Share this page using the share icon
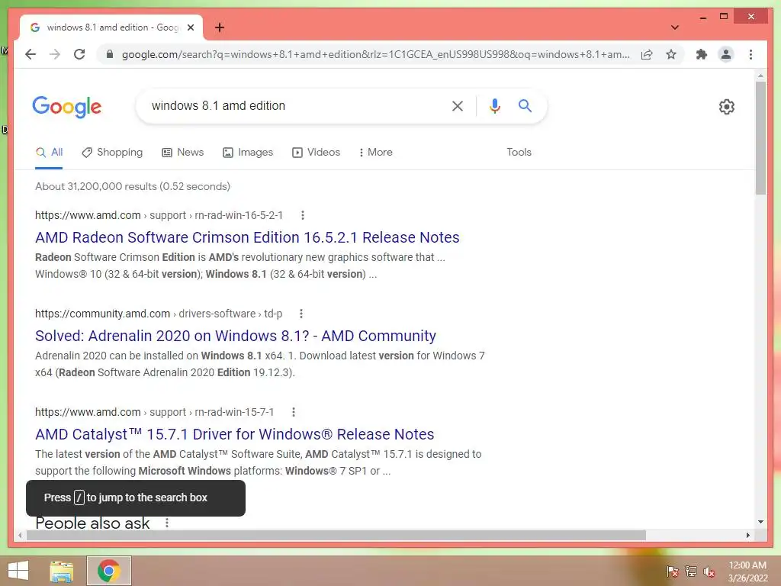 pyautogui.click(x=647, y=54)
